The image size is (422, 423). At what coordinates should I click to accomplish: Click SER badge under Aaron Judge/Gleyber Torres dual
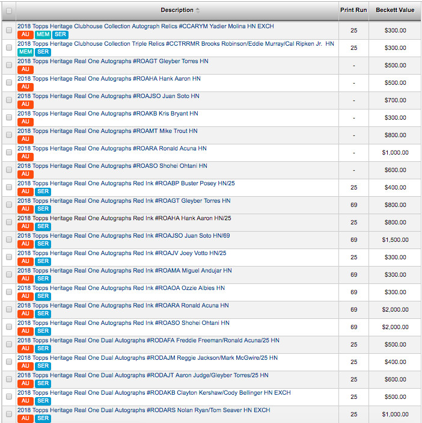[43, 383]
